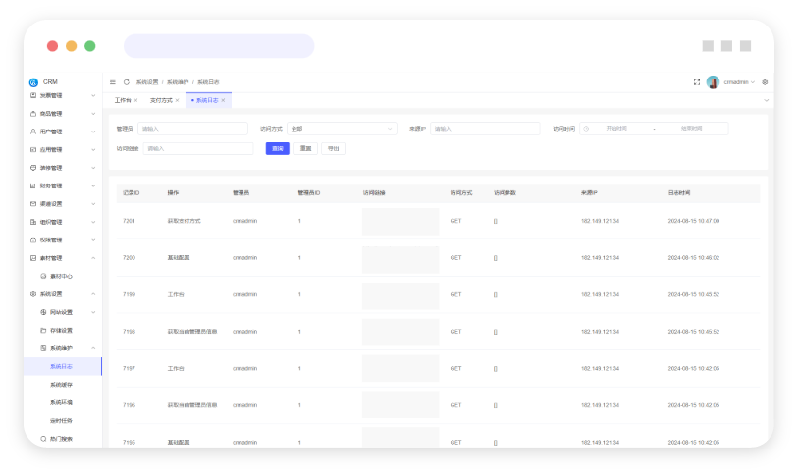Click the timestamp 2024-08-15 10:47:00
The image size is (798, 475).
(694, 221)
